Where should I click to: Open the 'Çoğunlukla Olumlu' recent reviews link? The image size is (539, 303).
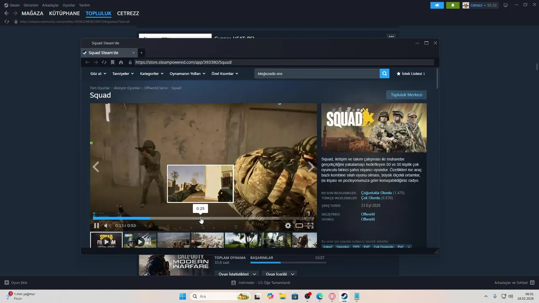click(376, 193)
